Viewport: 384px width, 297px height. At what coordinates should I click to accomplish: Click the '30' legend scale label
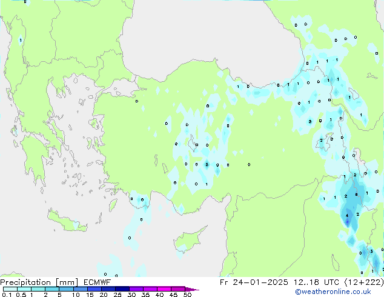pyautogui.click(x=131, y=295)
